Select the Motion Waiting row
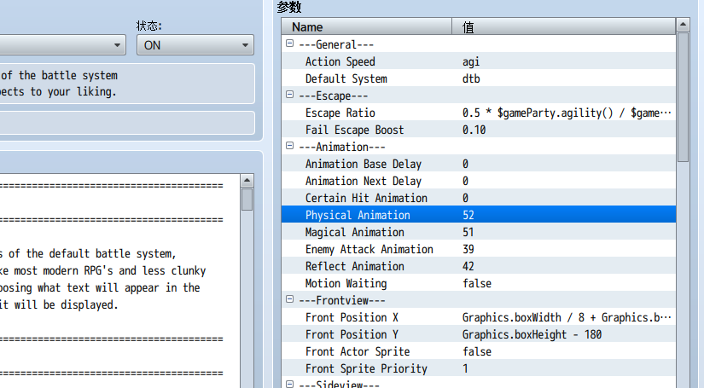 pyautogui.click(x=479, y=283)
